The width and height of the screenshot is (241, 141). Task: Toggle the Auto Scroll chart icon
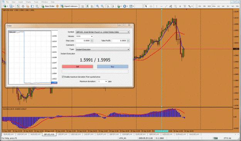click(108, 6)
